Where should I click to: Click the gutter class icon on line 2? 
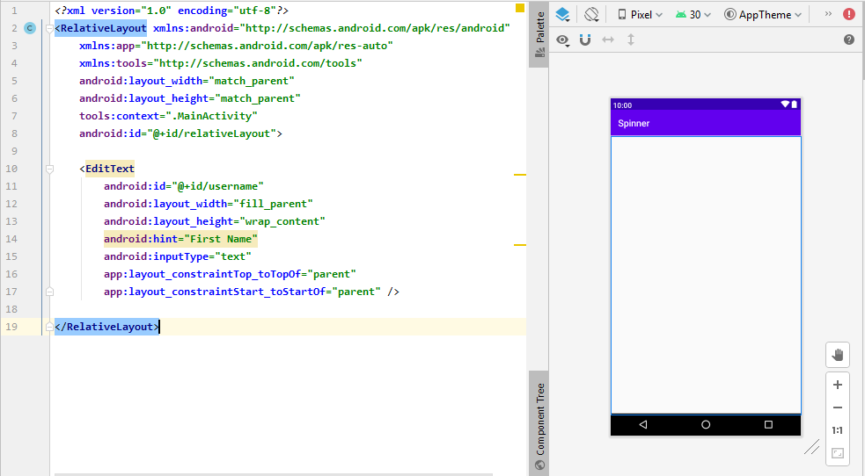30,28
